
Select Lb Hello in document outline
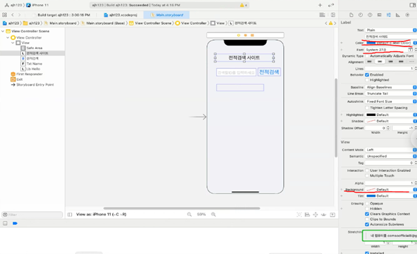point(30,69)
